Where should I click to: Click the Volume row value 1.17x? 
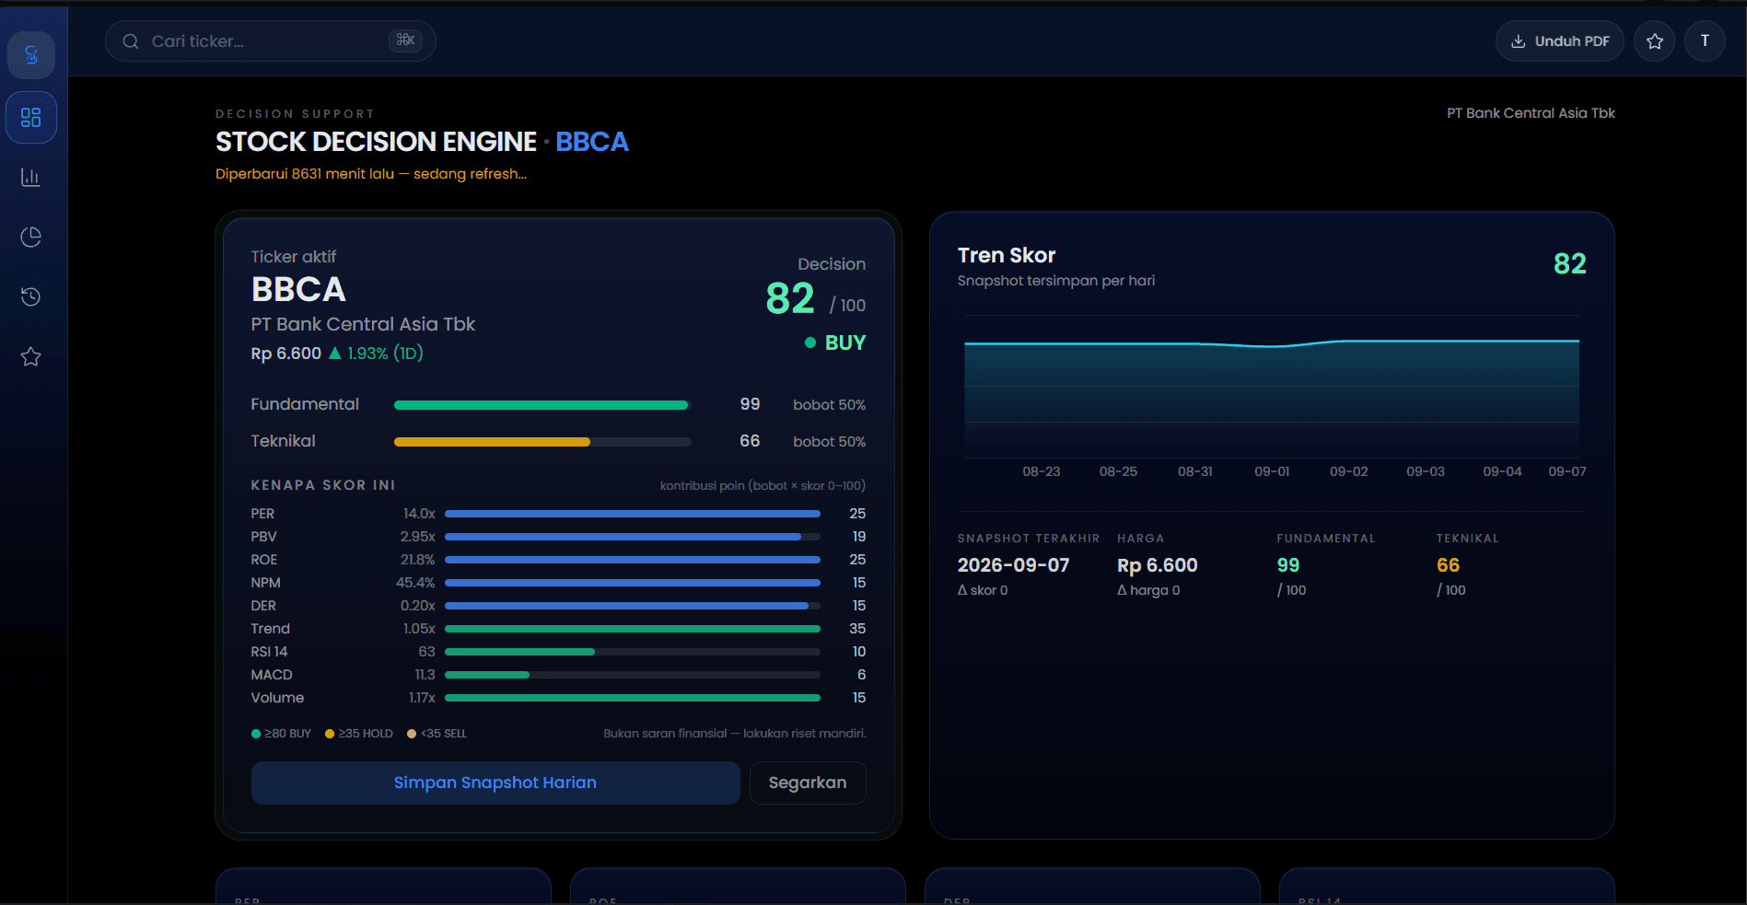tap(423, 698)
